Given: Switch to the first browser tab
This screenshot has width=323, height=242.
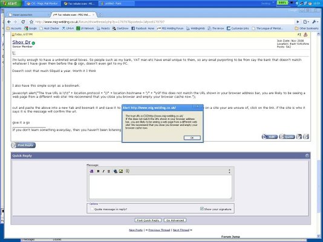Looking at the screenshot, I should pyautogui.click(x=29, y=15).
